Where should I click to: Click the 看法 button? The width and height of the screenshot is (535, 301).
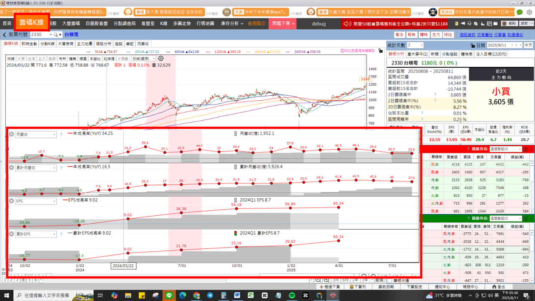(399, 35)
